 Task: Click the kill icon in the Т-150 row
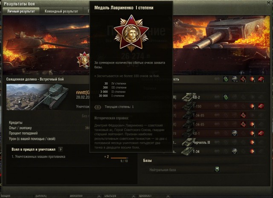click(261, 106)
